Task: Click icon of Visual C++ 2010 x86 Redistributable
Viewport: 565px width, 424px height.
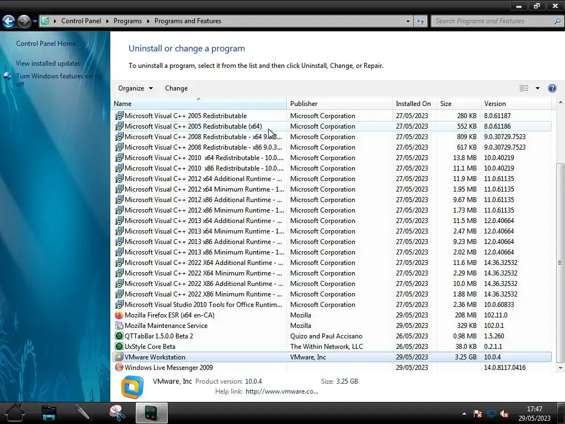Action: coord(119,168)
